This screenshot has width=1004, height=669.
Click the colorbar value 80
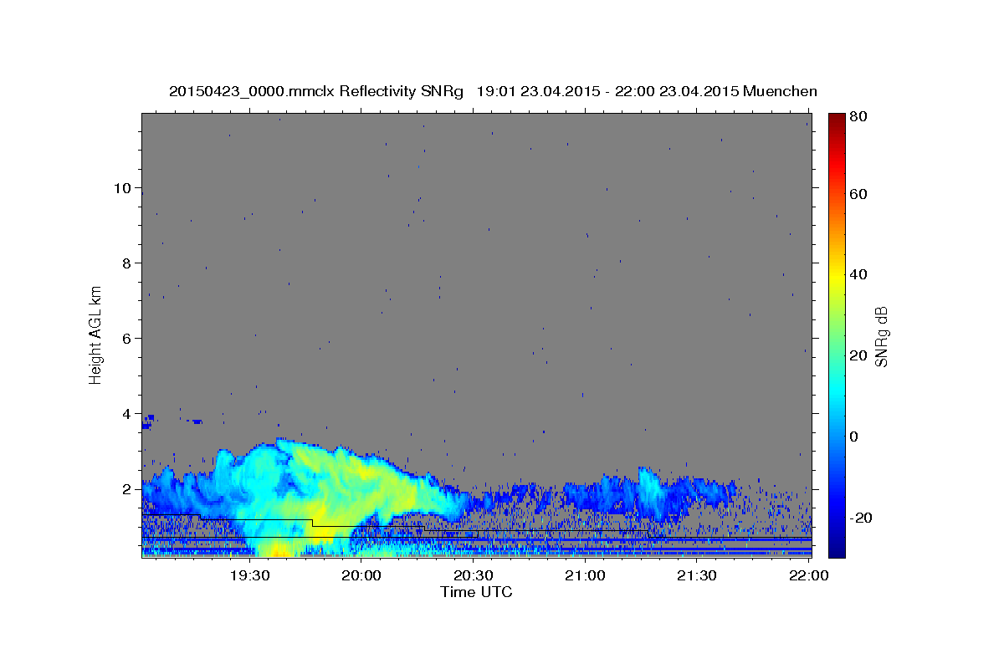[857, 117]
